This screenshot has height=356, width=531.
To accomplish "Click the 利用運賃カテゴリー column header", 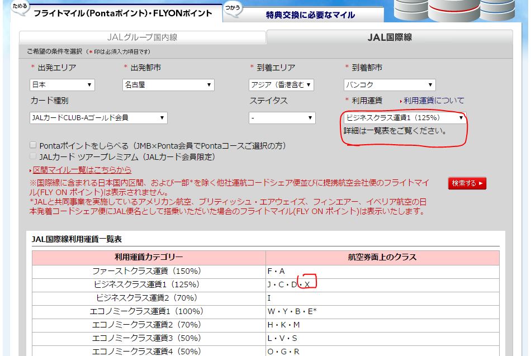I will 149,258.
